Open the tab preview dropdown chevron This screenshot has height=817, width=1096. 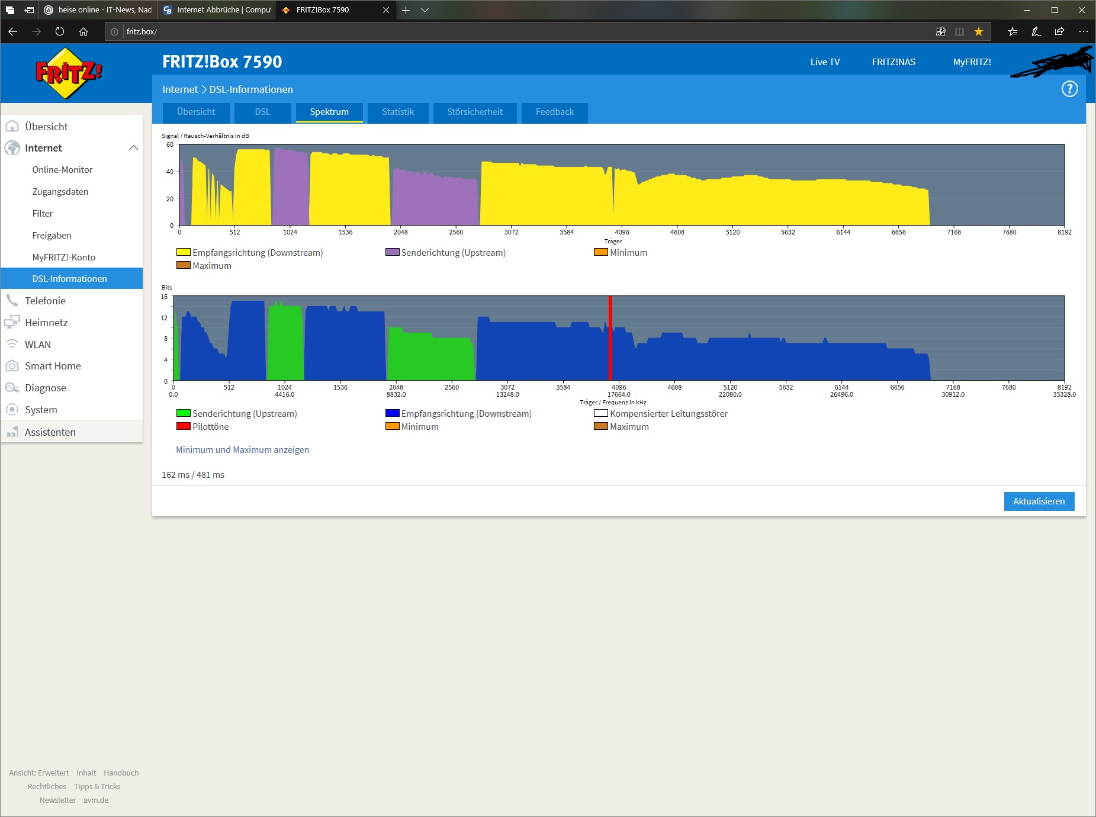point(425,10)
